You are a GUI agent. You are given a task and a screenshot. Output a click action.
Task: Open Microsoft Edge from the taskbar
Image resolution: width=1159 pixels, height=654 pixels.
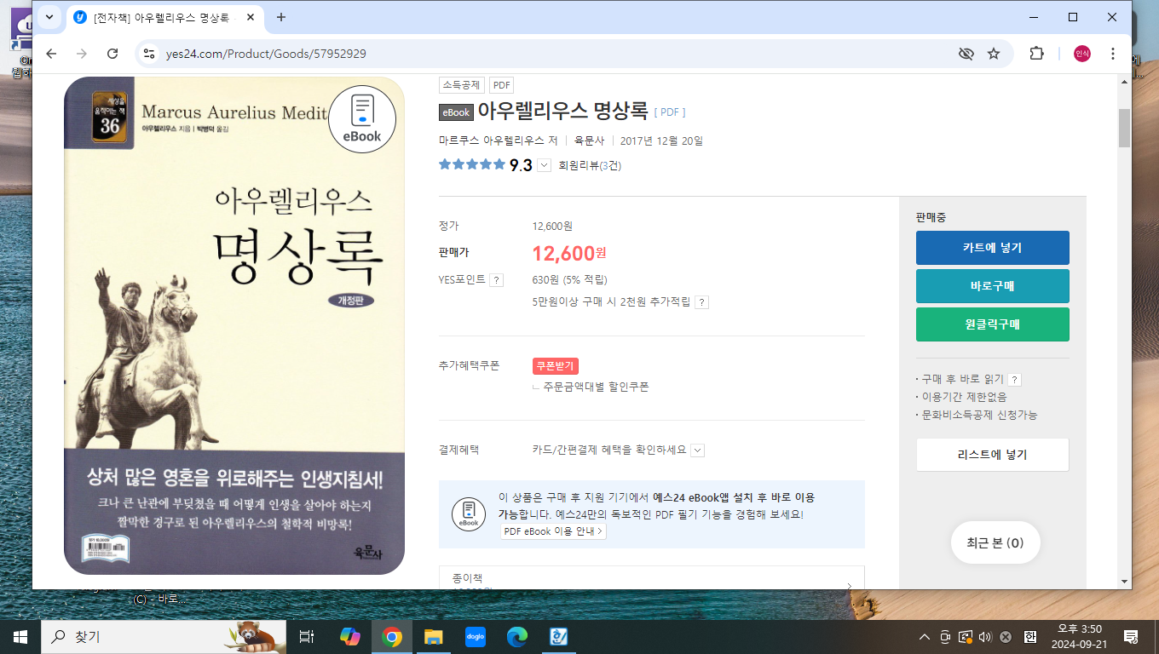coord(517,637)
